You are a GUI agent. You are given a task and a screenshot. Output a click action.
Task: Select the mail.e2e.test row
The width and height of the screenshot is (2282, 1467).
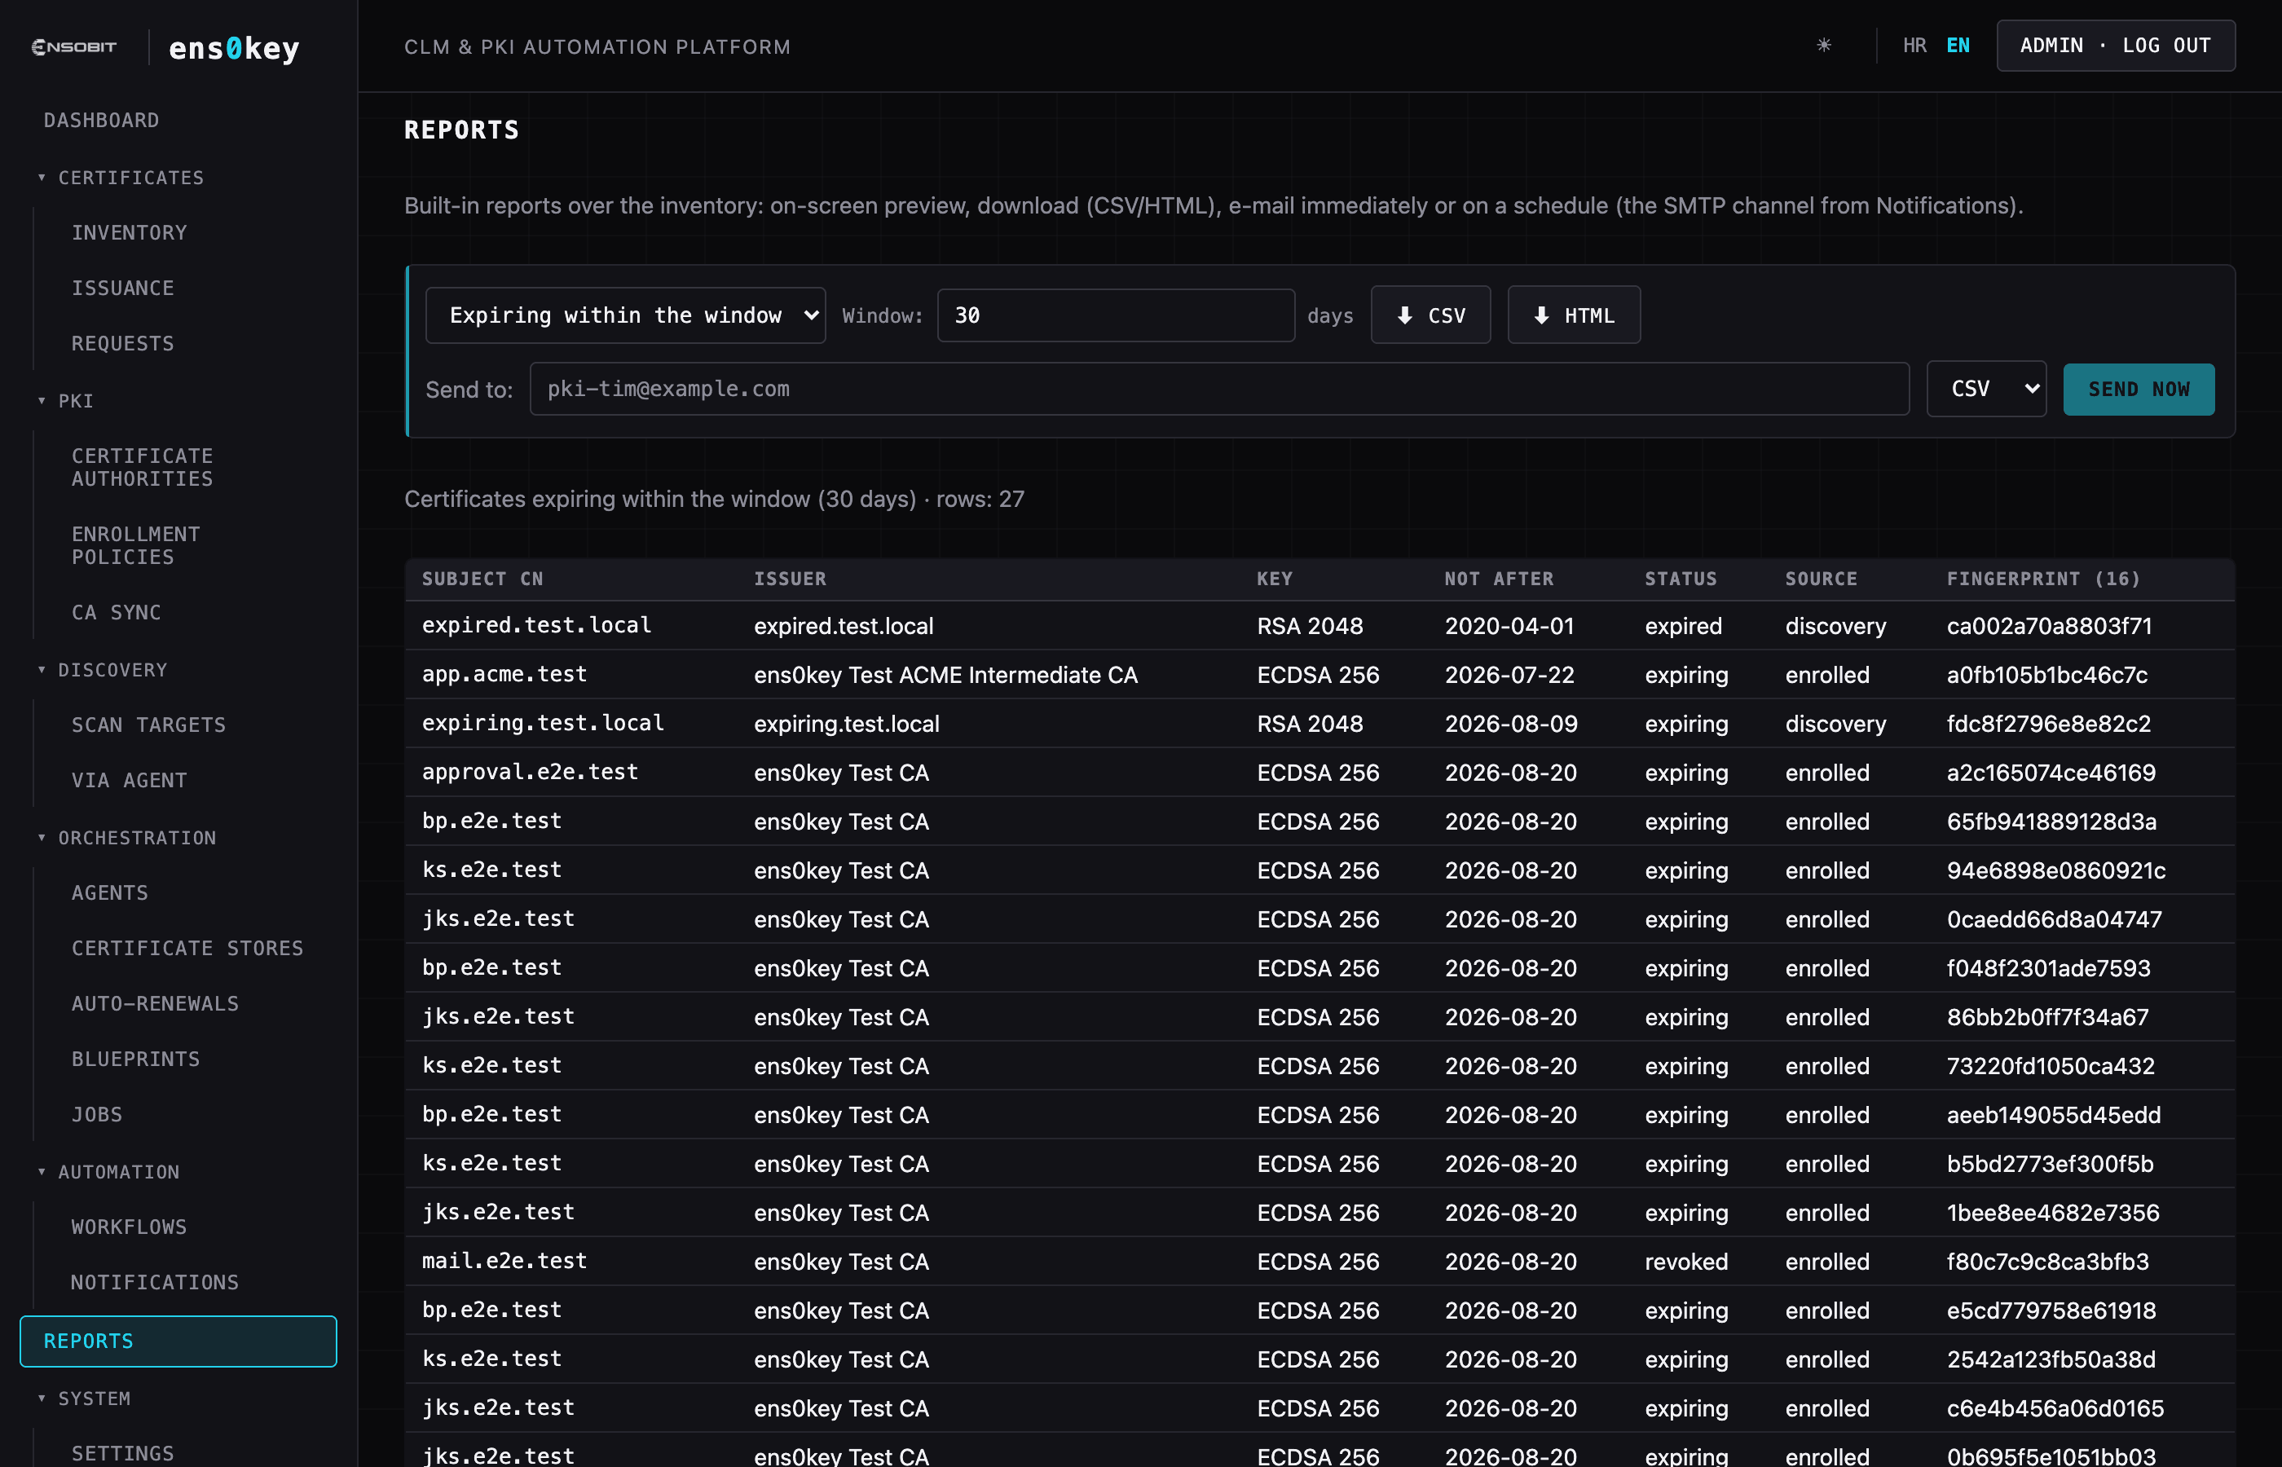[1320, 1262]
